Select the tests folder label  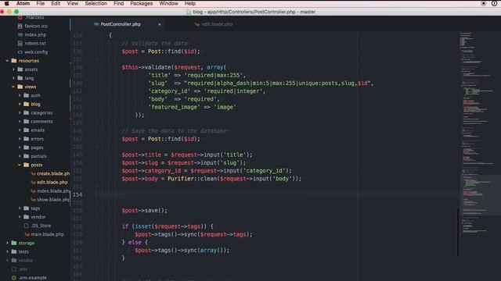23,251
